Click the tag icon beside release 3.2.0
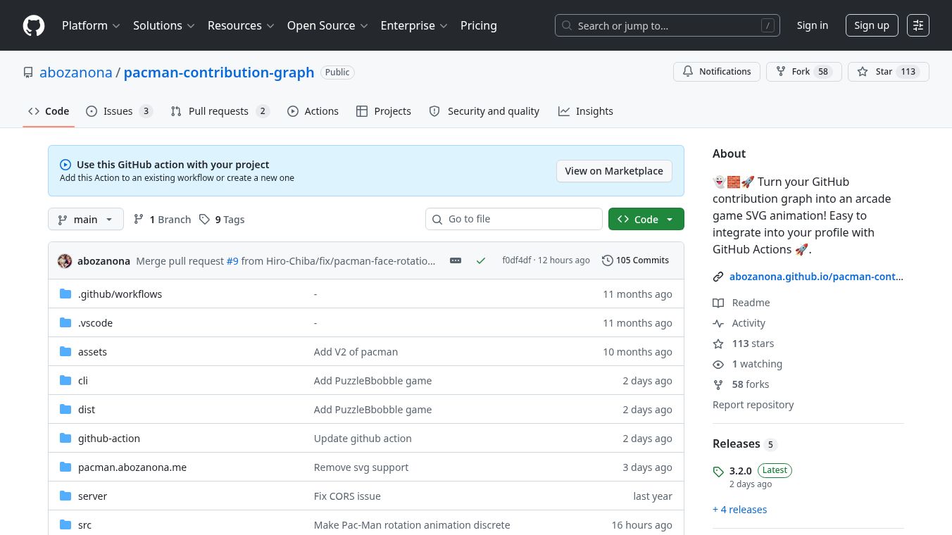This screenshot has width=952, height=535. click(718, 472)
